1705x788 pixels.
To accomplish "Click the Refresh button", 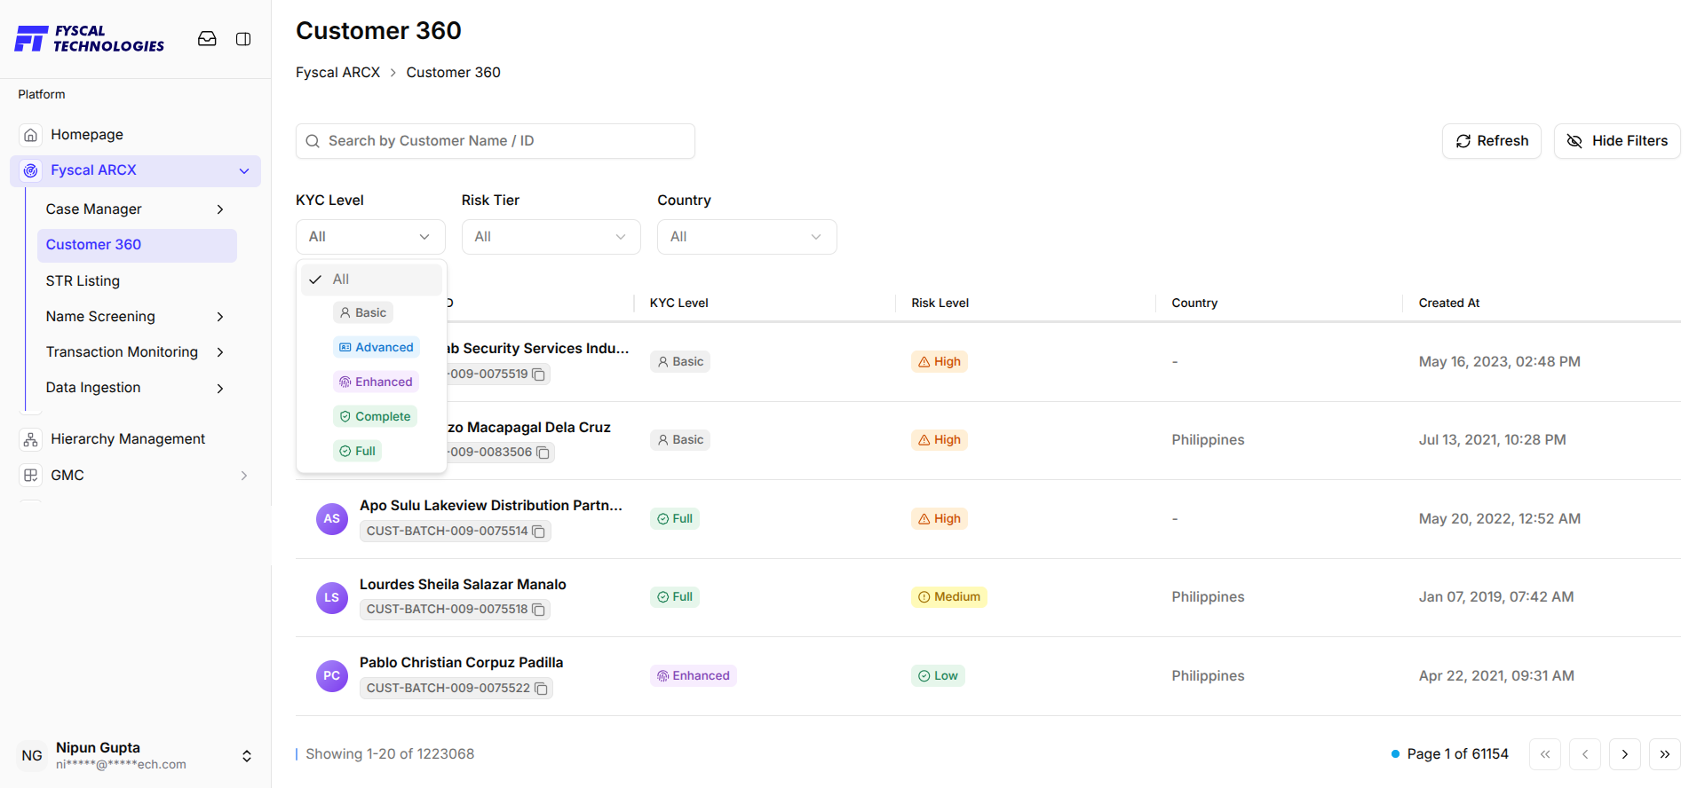I will point(1492,141).
